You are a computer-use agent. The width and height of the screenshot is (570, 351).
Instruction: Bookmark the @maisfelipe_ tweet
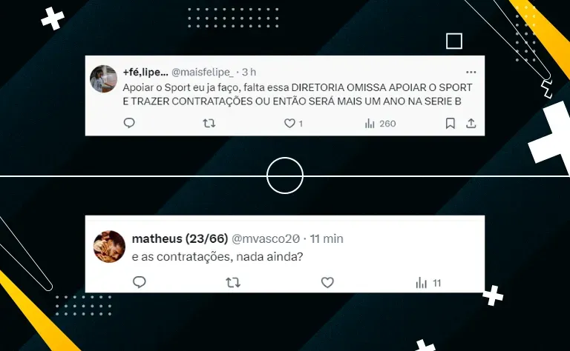(450, 123)
